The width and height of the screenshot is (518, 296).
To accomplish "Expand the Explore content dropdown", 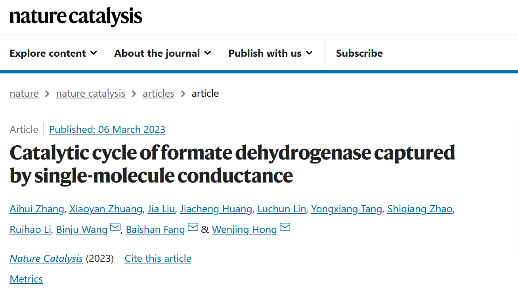I will point(53,53).
